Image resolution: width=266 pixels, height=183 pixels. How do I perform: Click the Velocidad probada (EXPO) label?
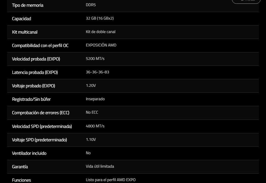click(x=36, y=59)
